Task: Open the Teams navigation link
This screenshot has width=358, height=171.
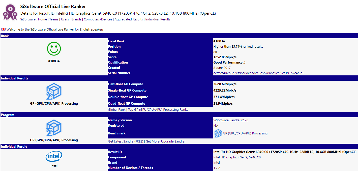Action: [x=54, y=19]
